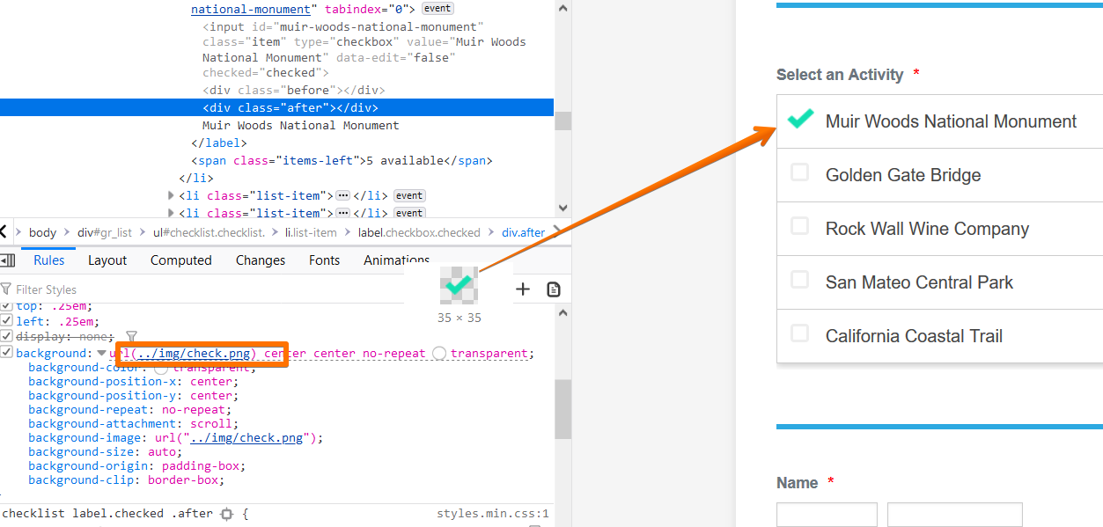The height and width of the screenshot is (527, 1103).
Task: Click the flash icon next to .after selector
Action: coord(226,513)
